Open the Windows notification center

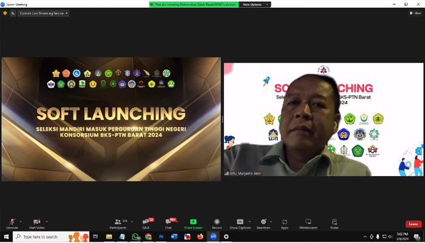click(417, 237)
